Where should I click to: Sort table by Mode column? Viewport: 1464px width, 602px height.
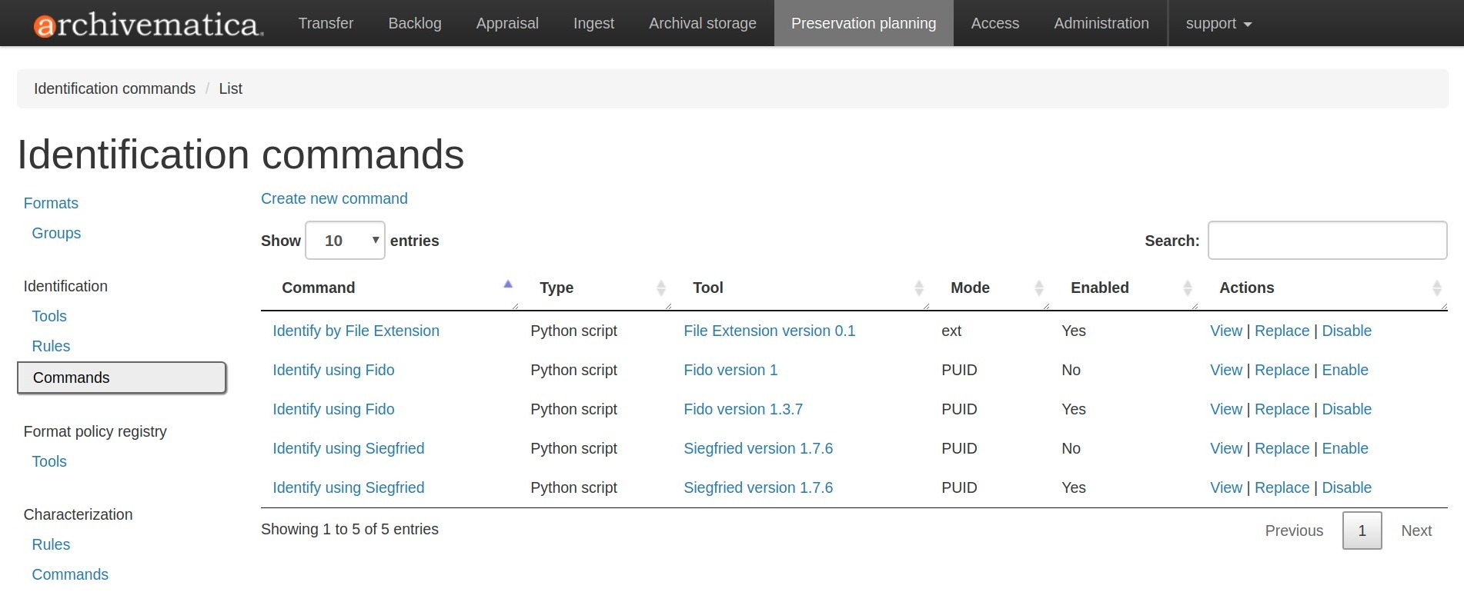coord(970,288)
